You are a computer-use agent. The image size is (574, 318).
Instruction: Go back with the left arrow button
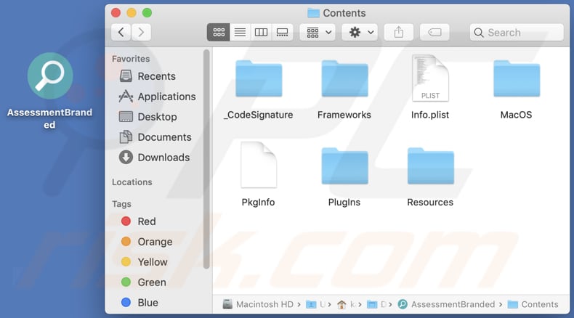pyautogui.click(x=121, y=32)
